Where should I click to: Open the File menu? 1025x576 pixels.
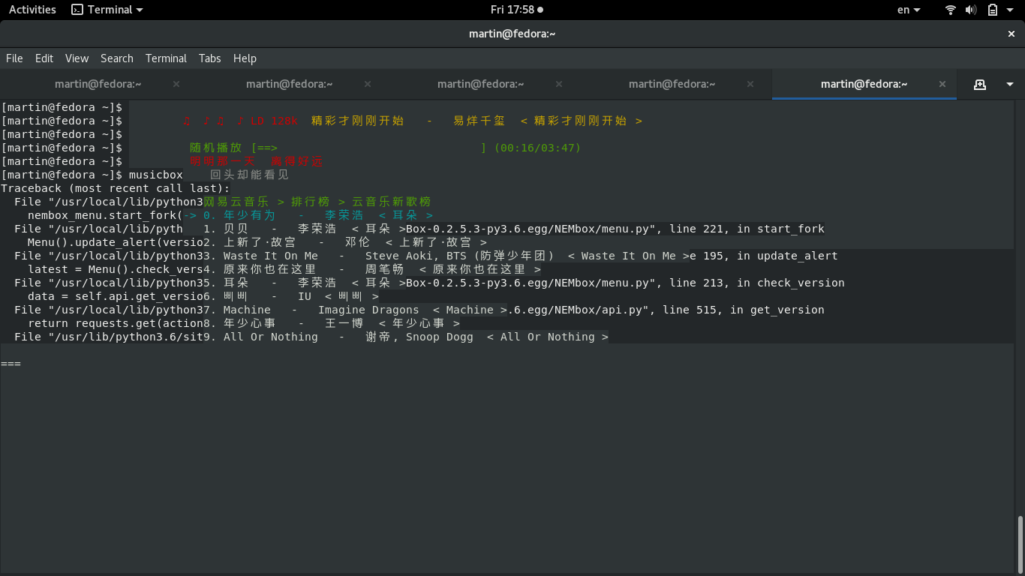point(14,58)
